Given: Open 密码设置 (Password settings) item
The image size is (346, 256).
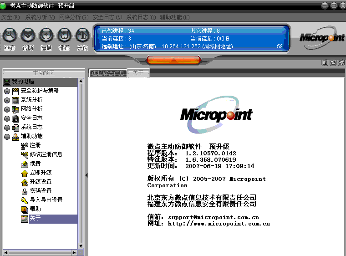Looking at the screenshot, I should click(41, 191).
